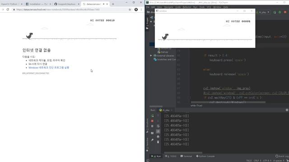Viewport: 289px width, 162px height.
Task: Open PyCharm Run menu
Action: coord(195,7)
